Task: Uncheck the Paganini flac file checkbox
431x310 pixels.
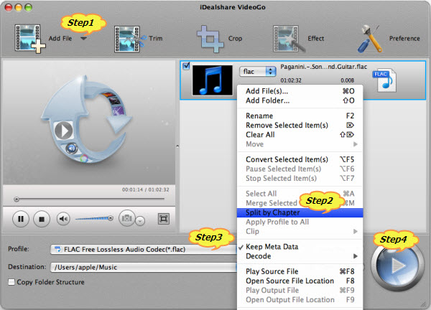Action: (186, 66)
